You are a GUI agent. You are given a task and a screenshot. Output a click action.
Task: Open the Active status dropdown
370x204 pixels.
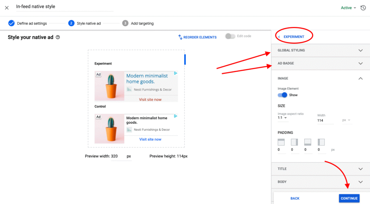[x=348, y=8]
